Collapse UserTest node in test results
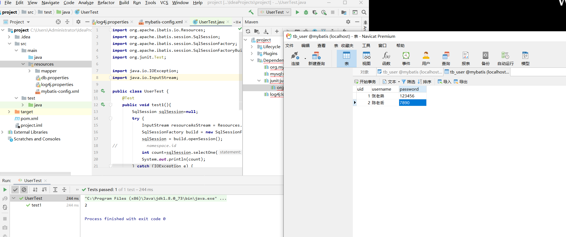Viewport: 566px width, 237px height. pyautogui.click(x=14, y=198)
